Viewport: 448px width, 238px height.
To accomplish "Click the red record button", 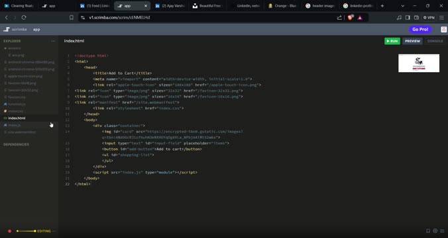I will coord(9,231).
